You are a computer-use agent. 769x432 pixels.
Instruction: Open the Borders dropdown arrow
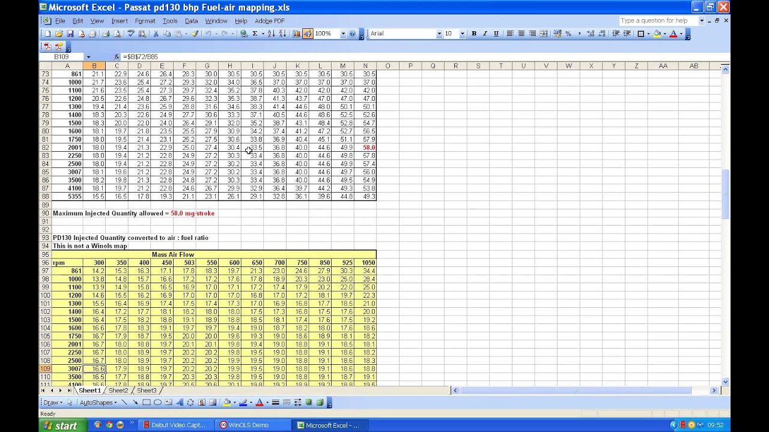pos(649,34)
